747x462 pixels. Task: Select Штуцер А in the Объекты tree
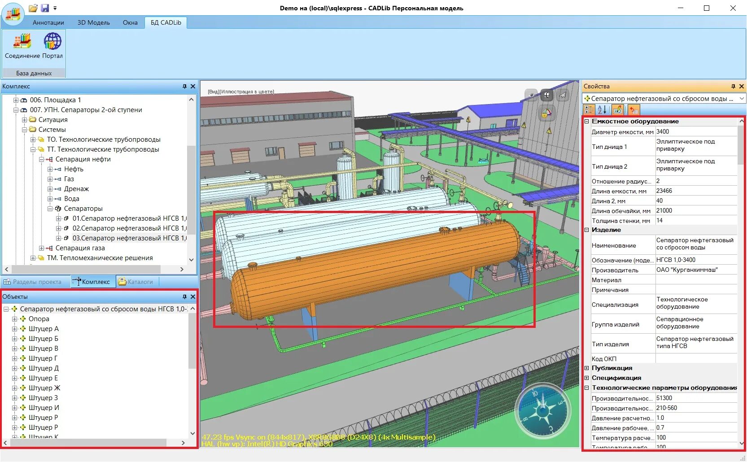point(44,329)
